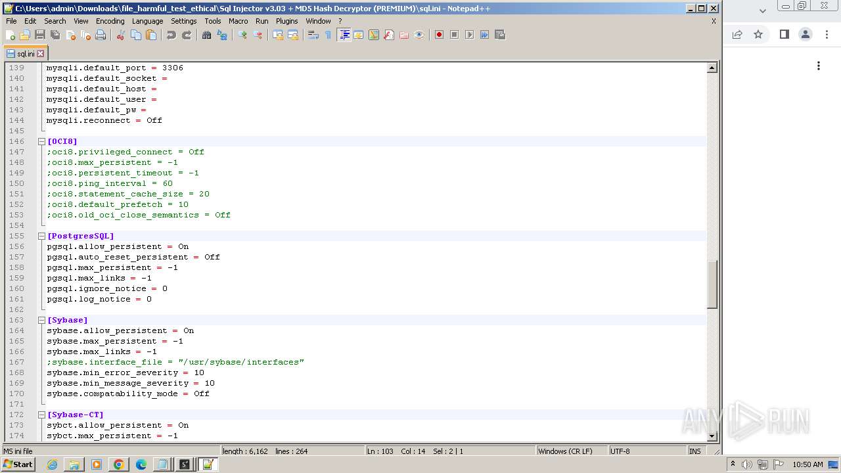Redo with the Redo toolbar icon

pos(187,35)
